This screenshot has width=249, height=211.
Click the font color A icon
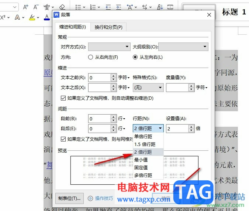point(47,17)
